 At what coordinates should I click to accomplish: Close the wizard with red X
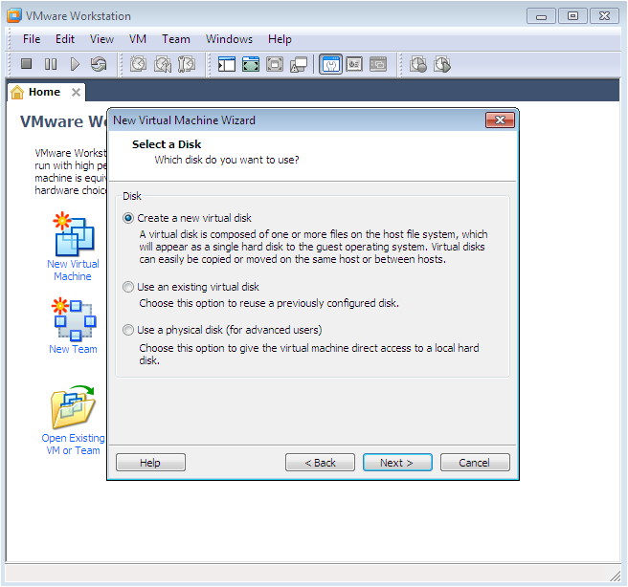[500, 120]
